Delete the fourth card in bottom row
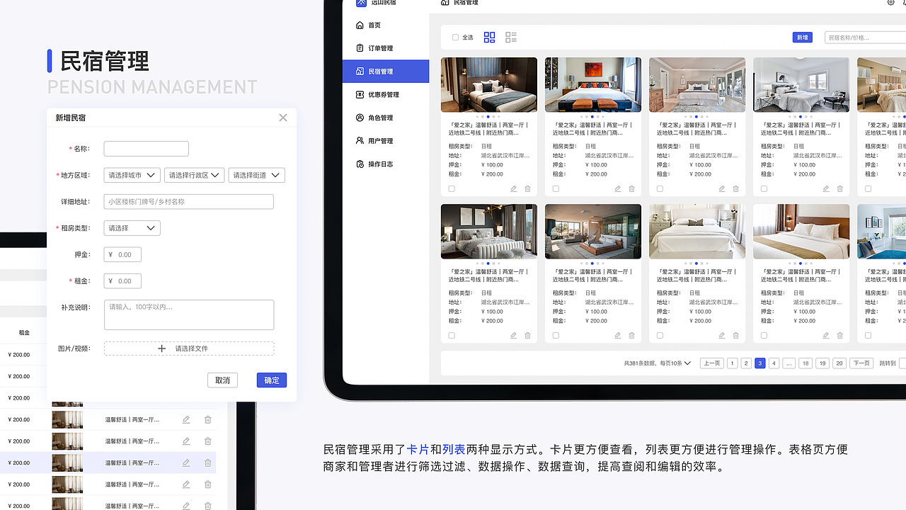 point(839,336)
